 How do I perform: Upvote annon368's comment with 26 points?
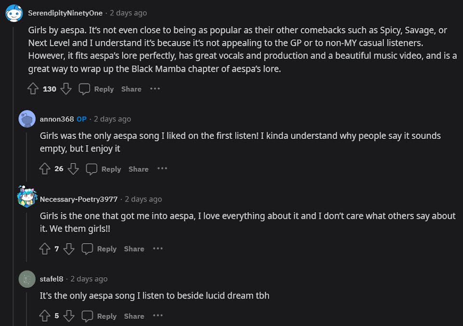[44, 169]
